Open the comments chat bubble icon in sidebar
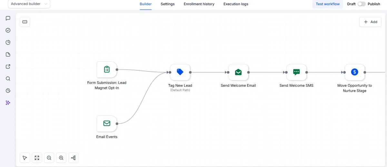 (8, 18)
